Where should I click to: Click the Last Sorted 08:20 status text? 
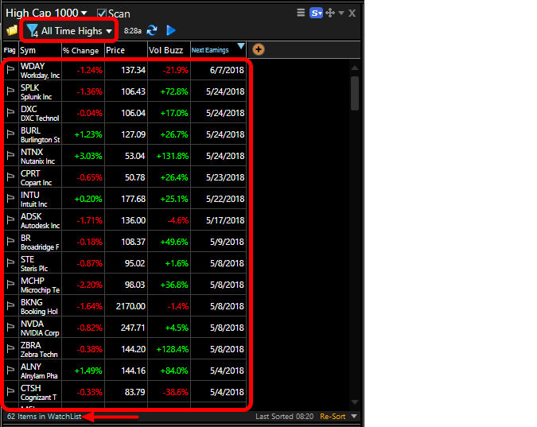tap(284, 417)
